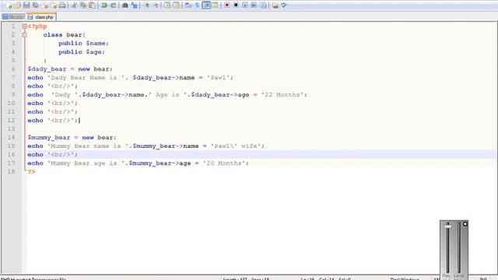Click the Close document toolbar icon
This screenshot has height=280, width=498.
pos(45,5)
